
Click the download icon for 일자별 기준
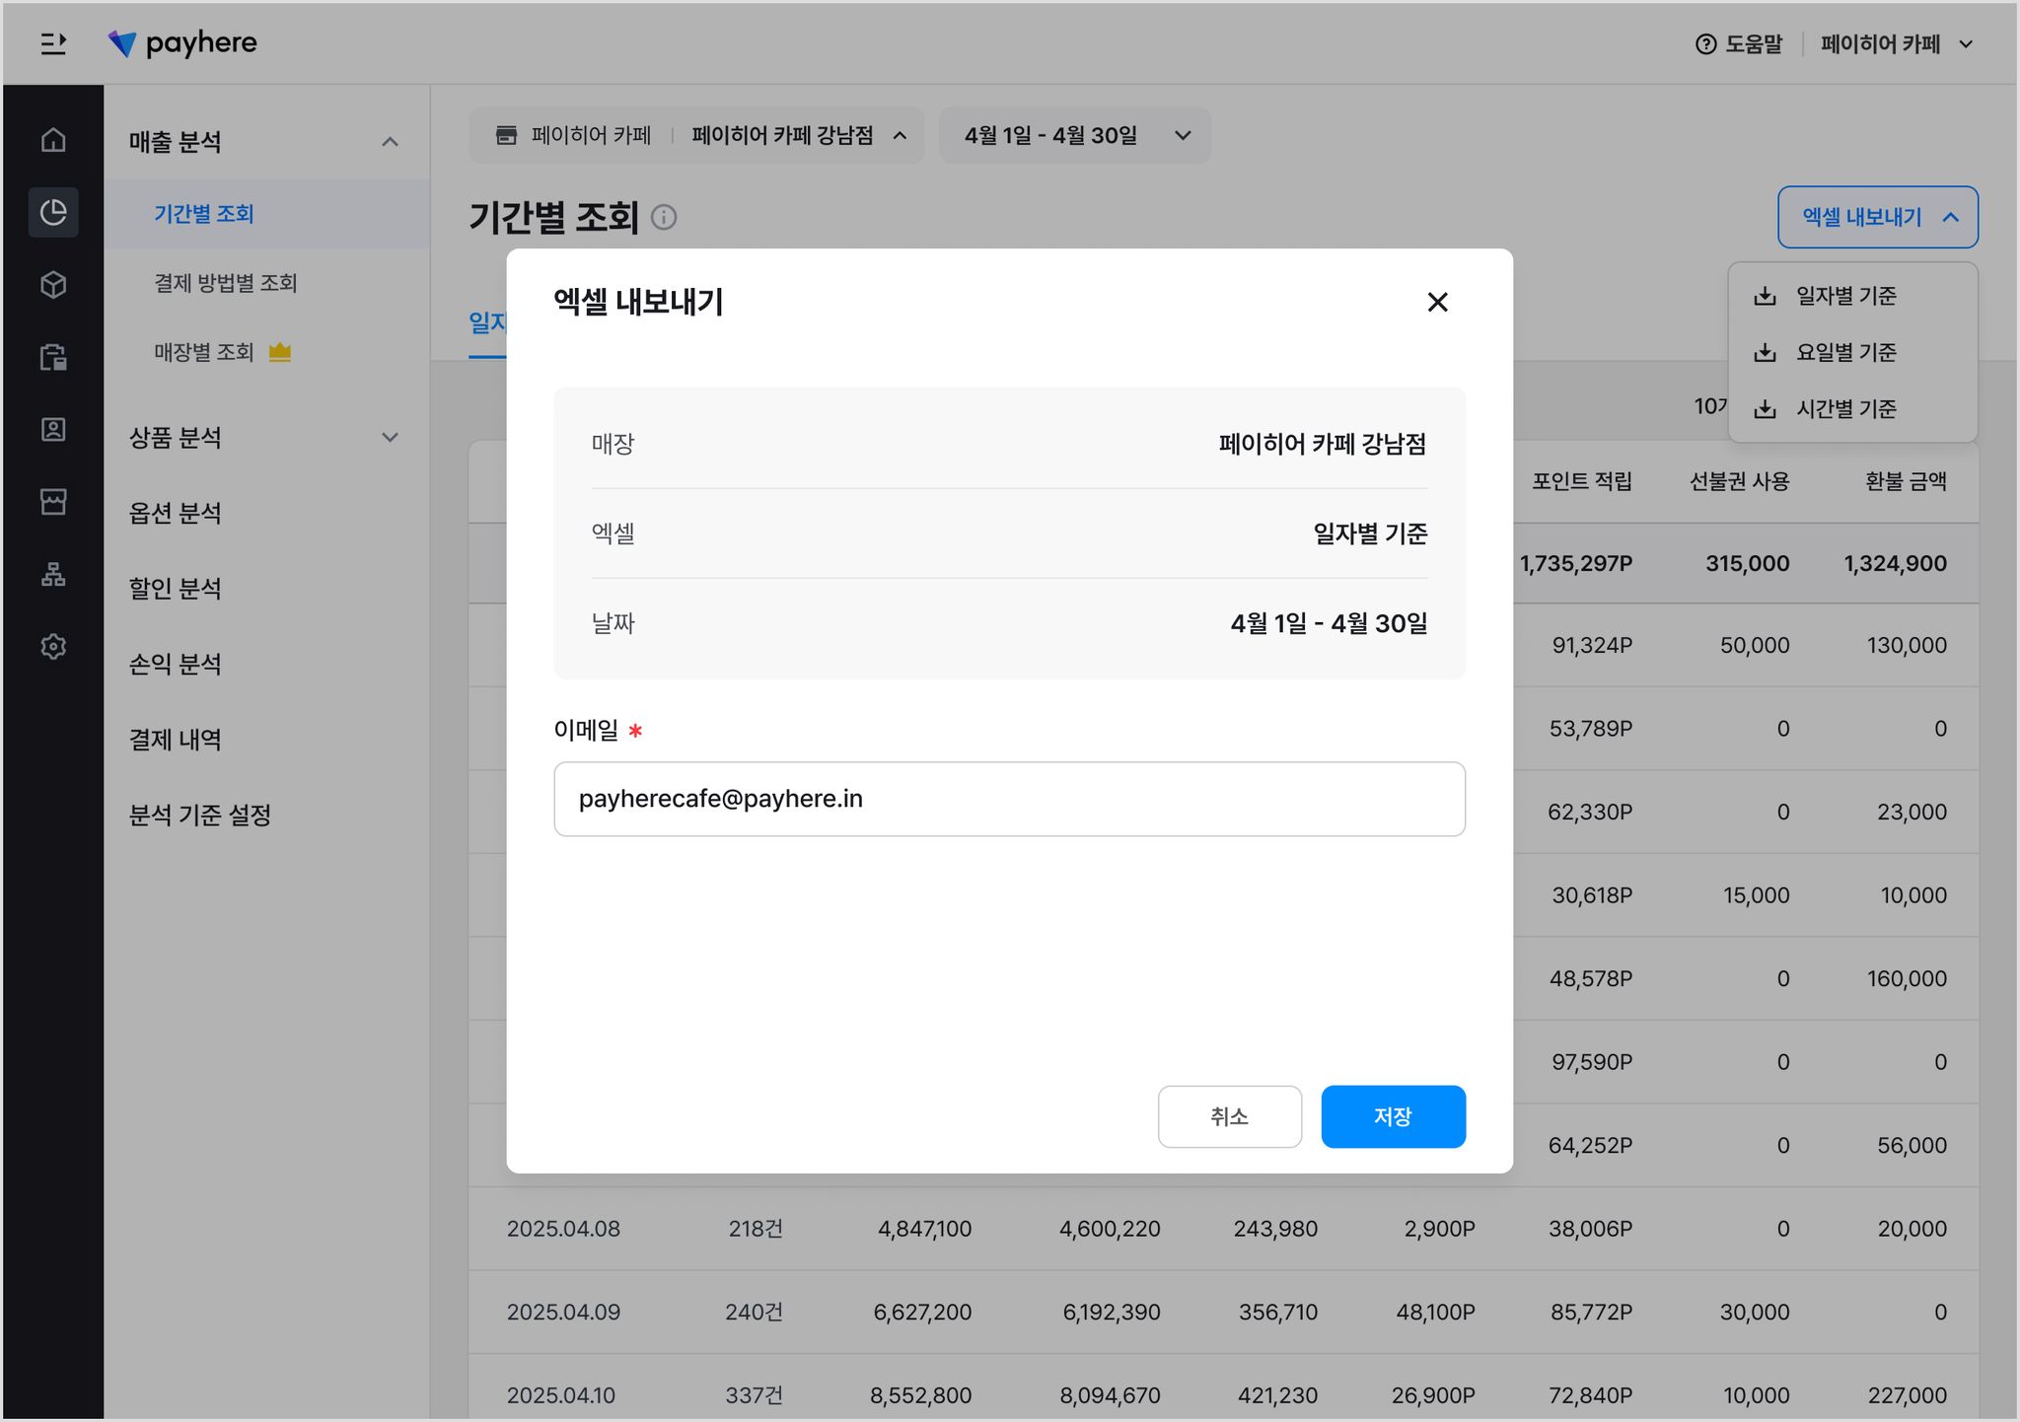[1765, 296]
